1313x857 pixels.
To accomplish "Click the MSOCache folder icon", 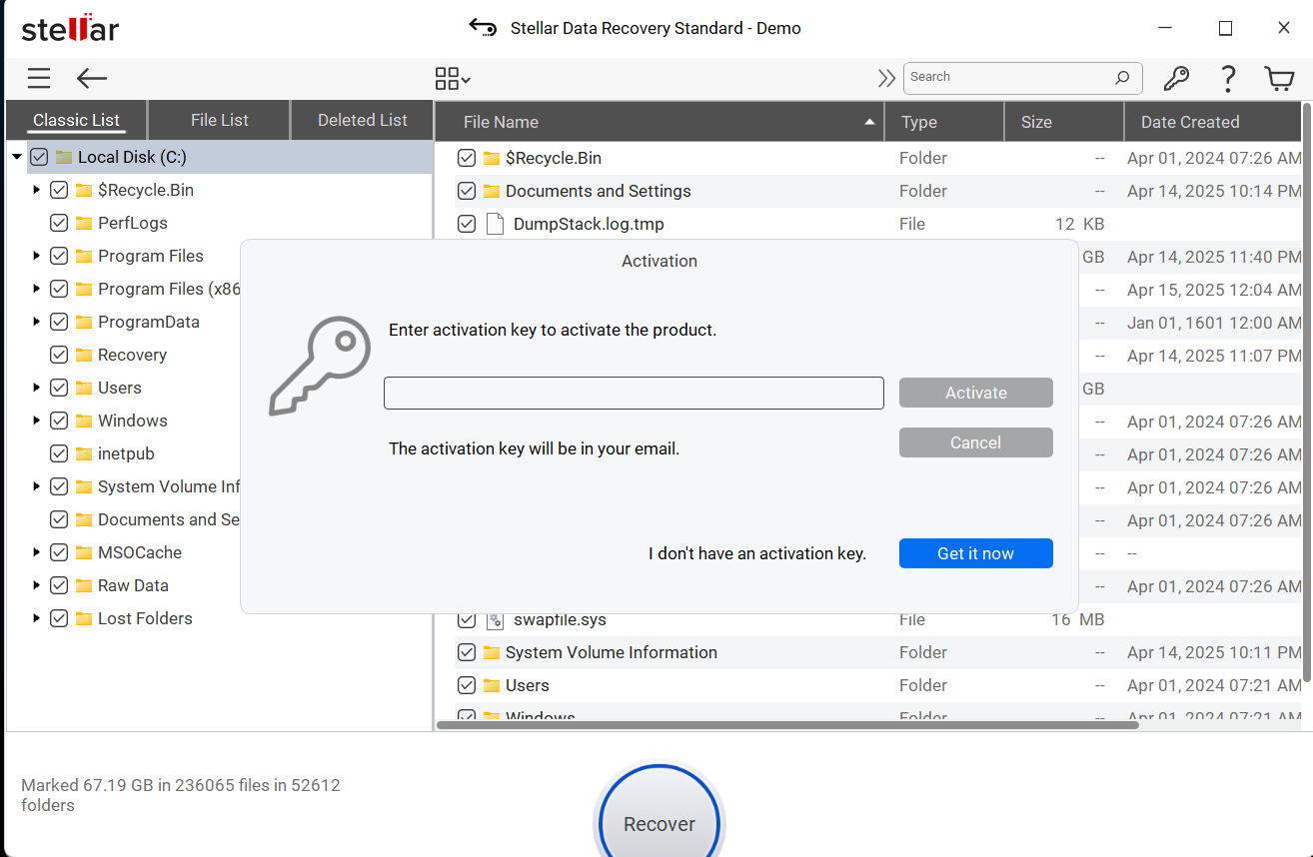I will (84, 552).
